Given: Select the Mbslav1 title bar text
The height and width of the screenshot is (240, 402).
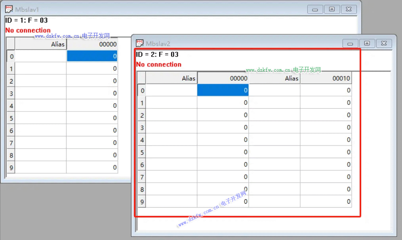Looking at the screenshot, I should point(27,10).
